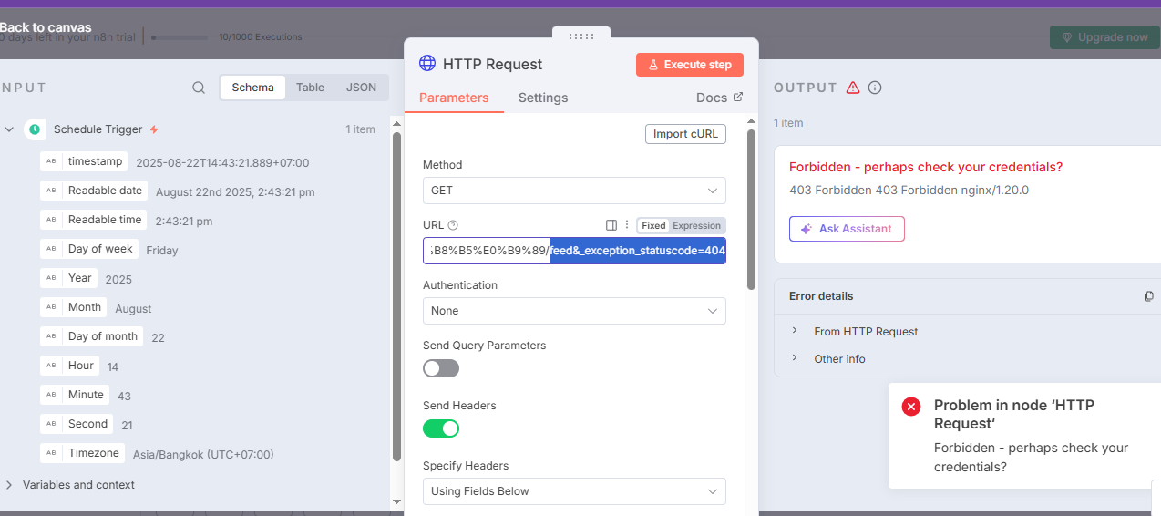Disable the Send Headers switch

[x=441, y=428]
